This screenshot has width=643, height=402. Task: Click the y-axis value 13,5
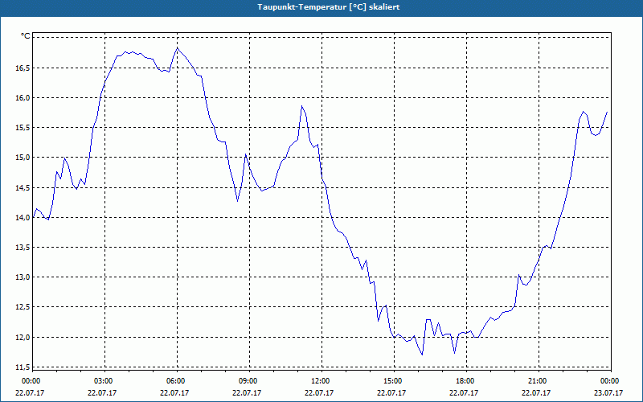(x=23, y=248)
